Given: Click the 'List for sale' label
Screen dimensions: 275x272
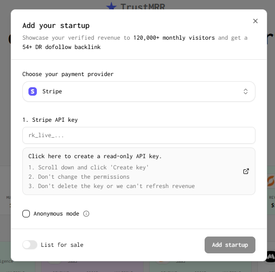Looking at the screenshot, I should click(62, 245).
